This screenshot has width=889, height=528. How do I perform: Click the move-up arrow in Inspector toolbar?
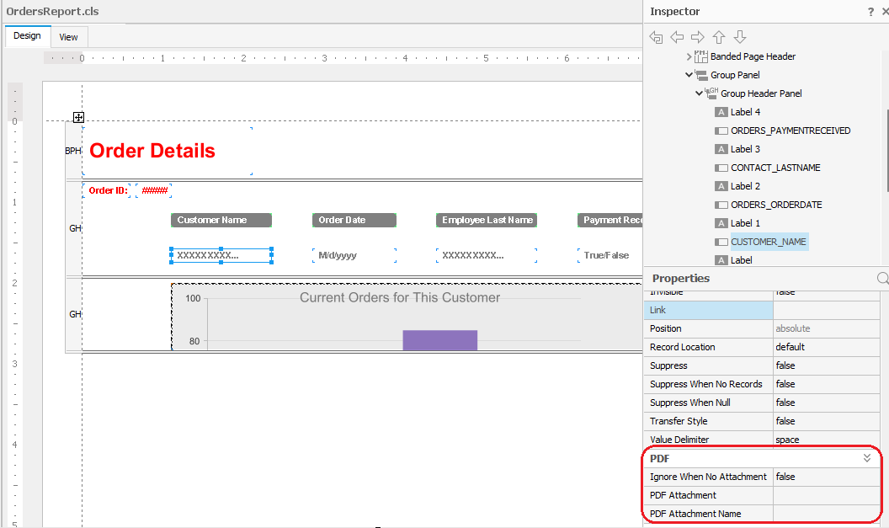click(x=718, y=36)
